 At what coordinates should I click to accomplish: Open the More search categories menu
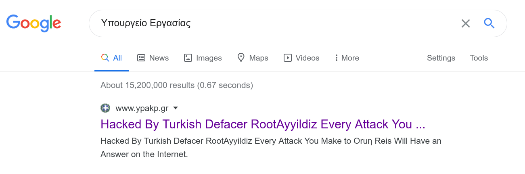[347, 58]
